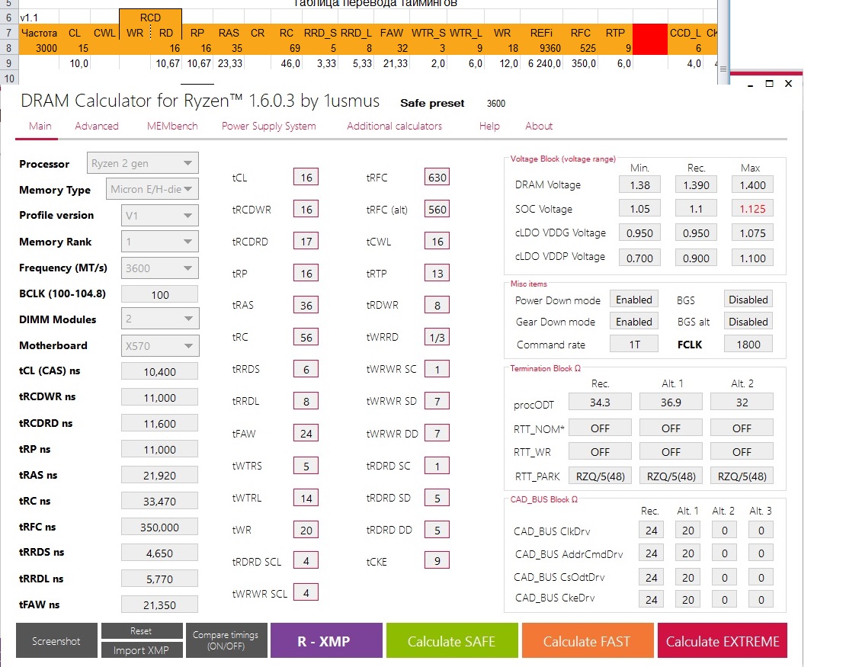Click the BGS Disabled field
The image size is (846, 667).
(748, 300)
